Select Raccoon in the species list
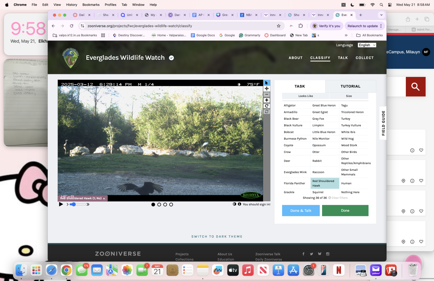 (x=325, y=172)
